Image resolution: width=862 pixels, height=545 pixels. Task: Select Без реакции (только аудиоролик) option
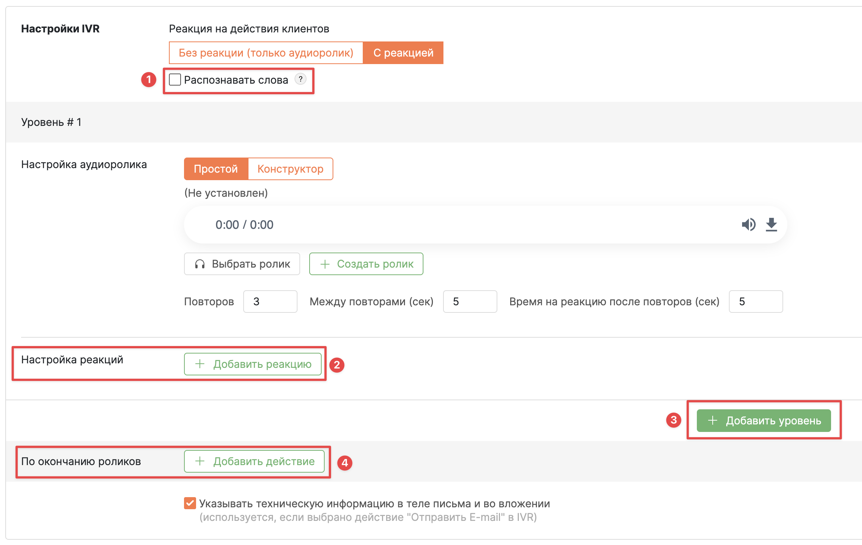click(x=266, y=53)
